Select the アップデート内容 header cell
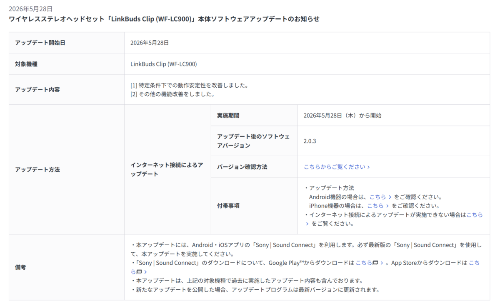The width and height of the screenshot is (500, 308). tap(67, 89)
